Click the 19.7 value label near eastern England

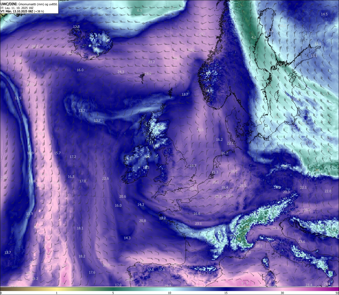tap(193, 166)
